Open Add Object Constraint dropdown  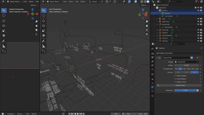pos(179,53)
